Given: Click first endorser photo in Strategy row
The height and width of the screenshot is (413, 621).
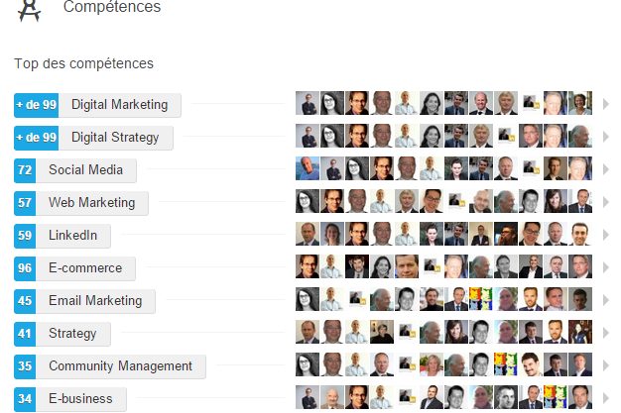Looking at the screenshot, I should (x=308, y=333).
